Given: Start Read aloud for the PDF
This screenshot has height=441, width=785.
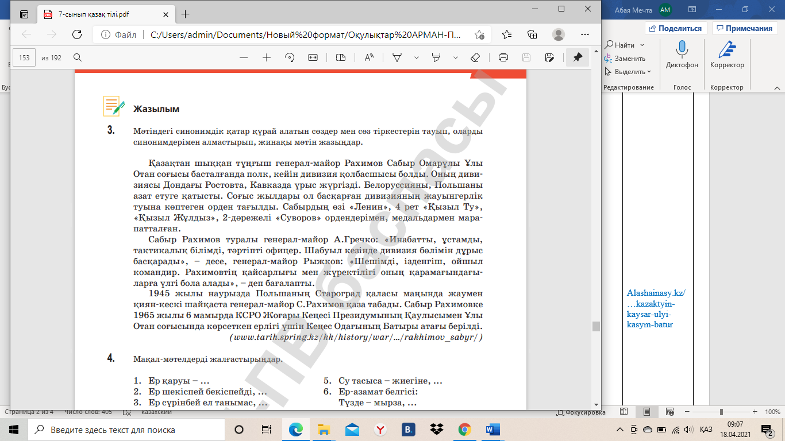Looking at the screenshot, I should pos(369,57).
